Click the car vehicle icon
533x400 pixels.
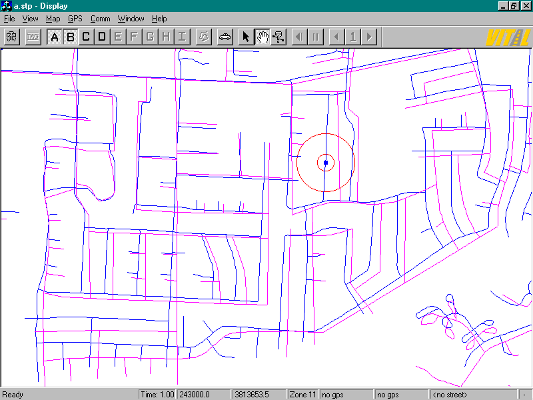225,37
